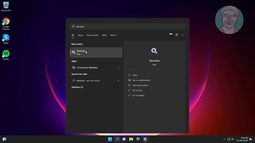Click the volume tray icon
This screenshot has height=143, width=255.
pos(233,139)
